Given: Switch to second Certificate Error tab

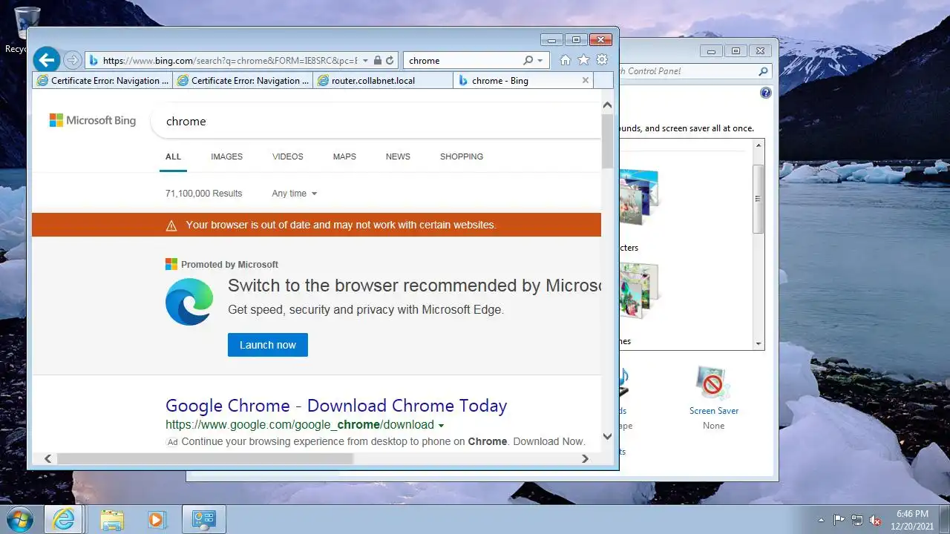Looking at the screenshot, I should (x=243, y=80).
